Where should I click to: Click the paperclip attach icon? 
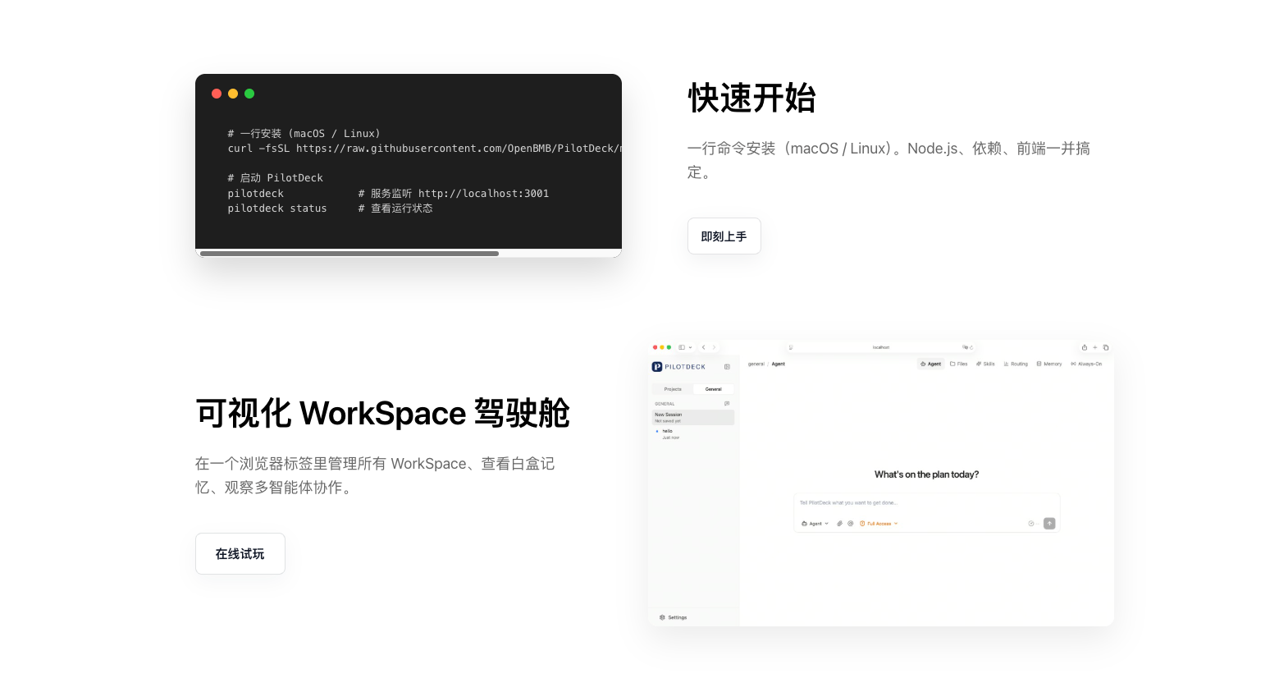click(x=839, y=524)
